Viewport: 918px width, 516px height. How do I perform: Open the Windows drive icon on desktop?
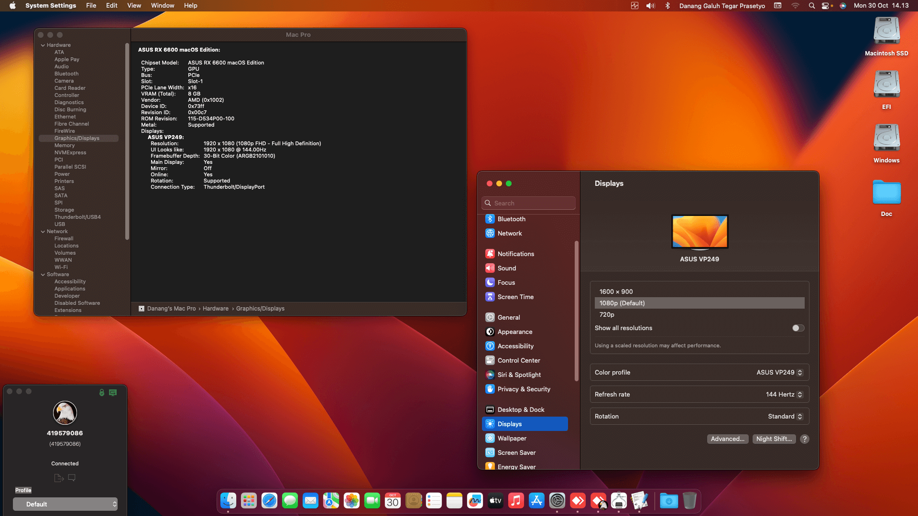[x=886, y=138]
